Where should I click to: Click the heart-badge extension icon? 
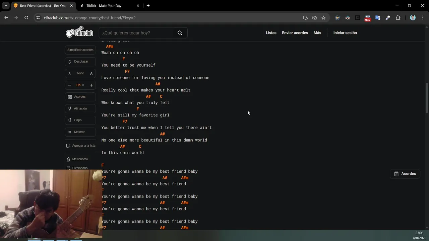[x=338, y=18]
